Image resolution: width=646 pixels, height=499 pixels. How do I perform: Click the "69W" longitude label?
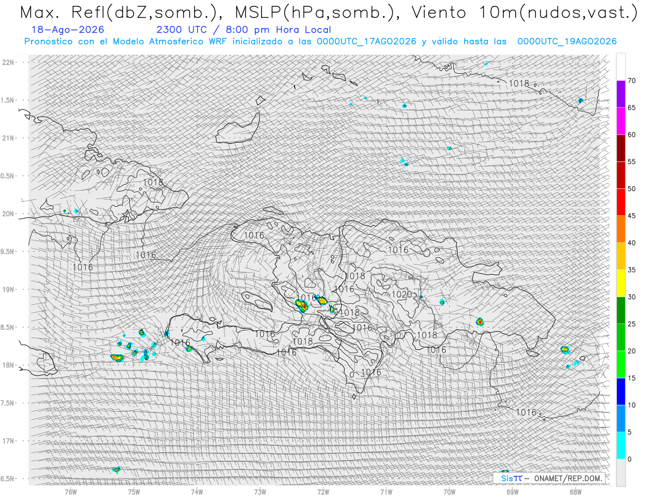click(x=512, y=491)
